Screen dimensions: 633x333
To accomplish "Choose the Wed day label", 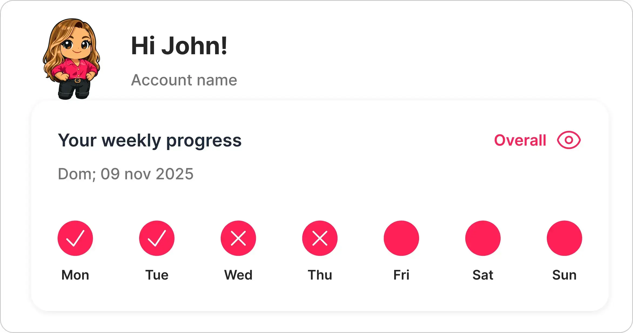I will 238,275.
